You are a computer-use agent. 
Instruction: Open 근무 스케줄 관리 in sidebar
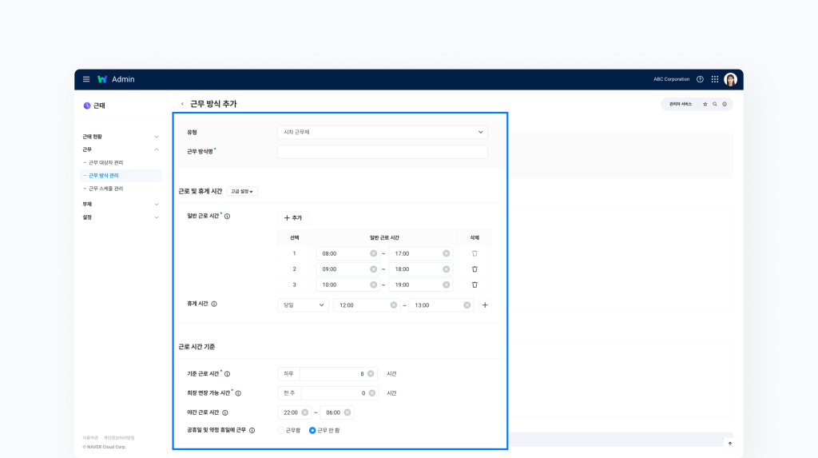pos(105,189)
